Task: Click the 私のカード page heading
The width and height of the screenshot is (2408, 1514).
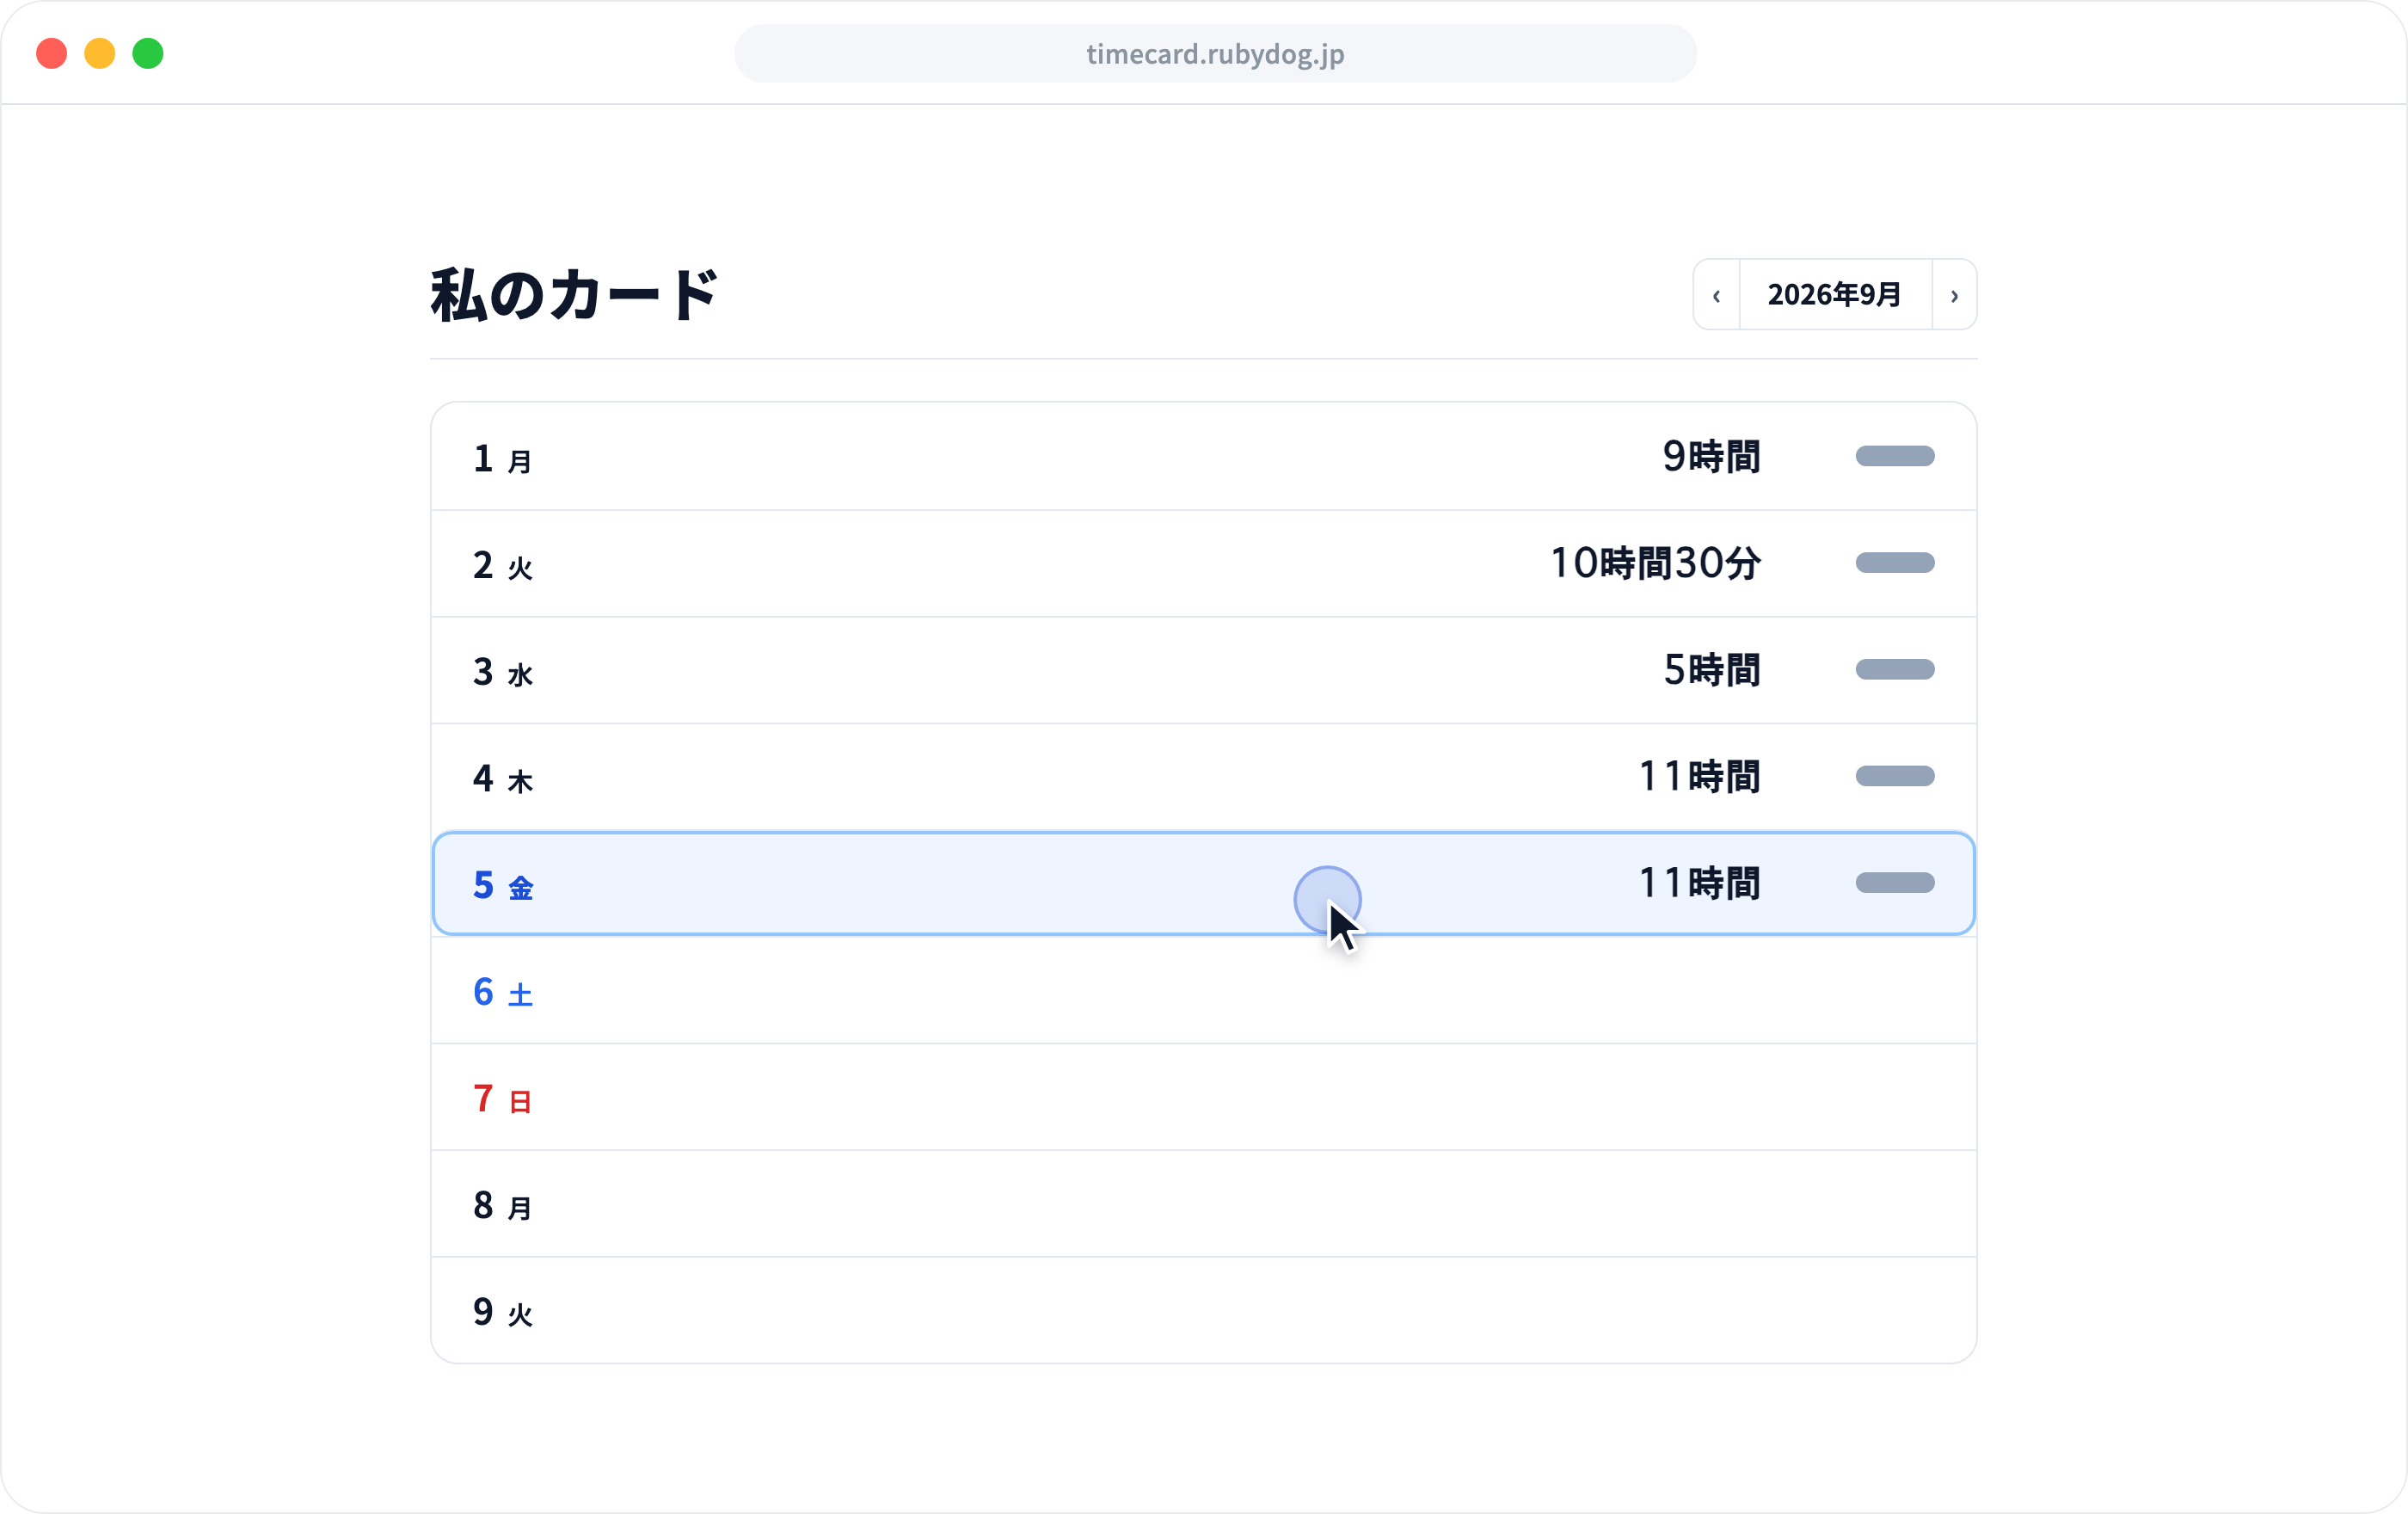Action: coord(575,295)
